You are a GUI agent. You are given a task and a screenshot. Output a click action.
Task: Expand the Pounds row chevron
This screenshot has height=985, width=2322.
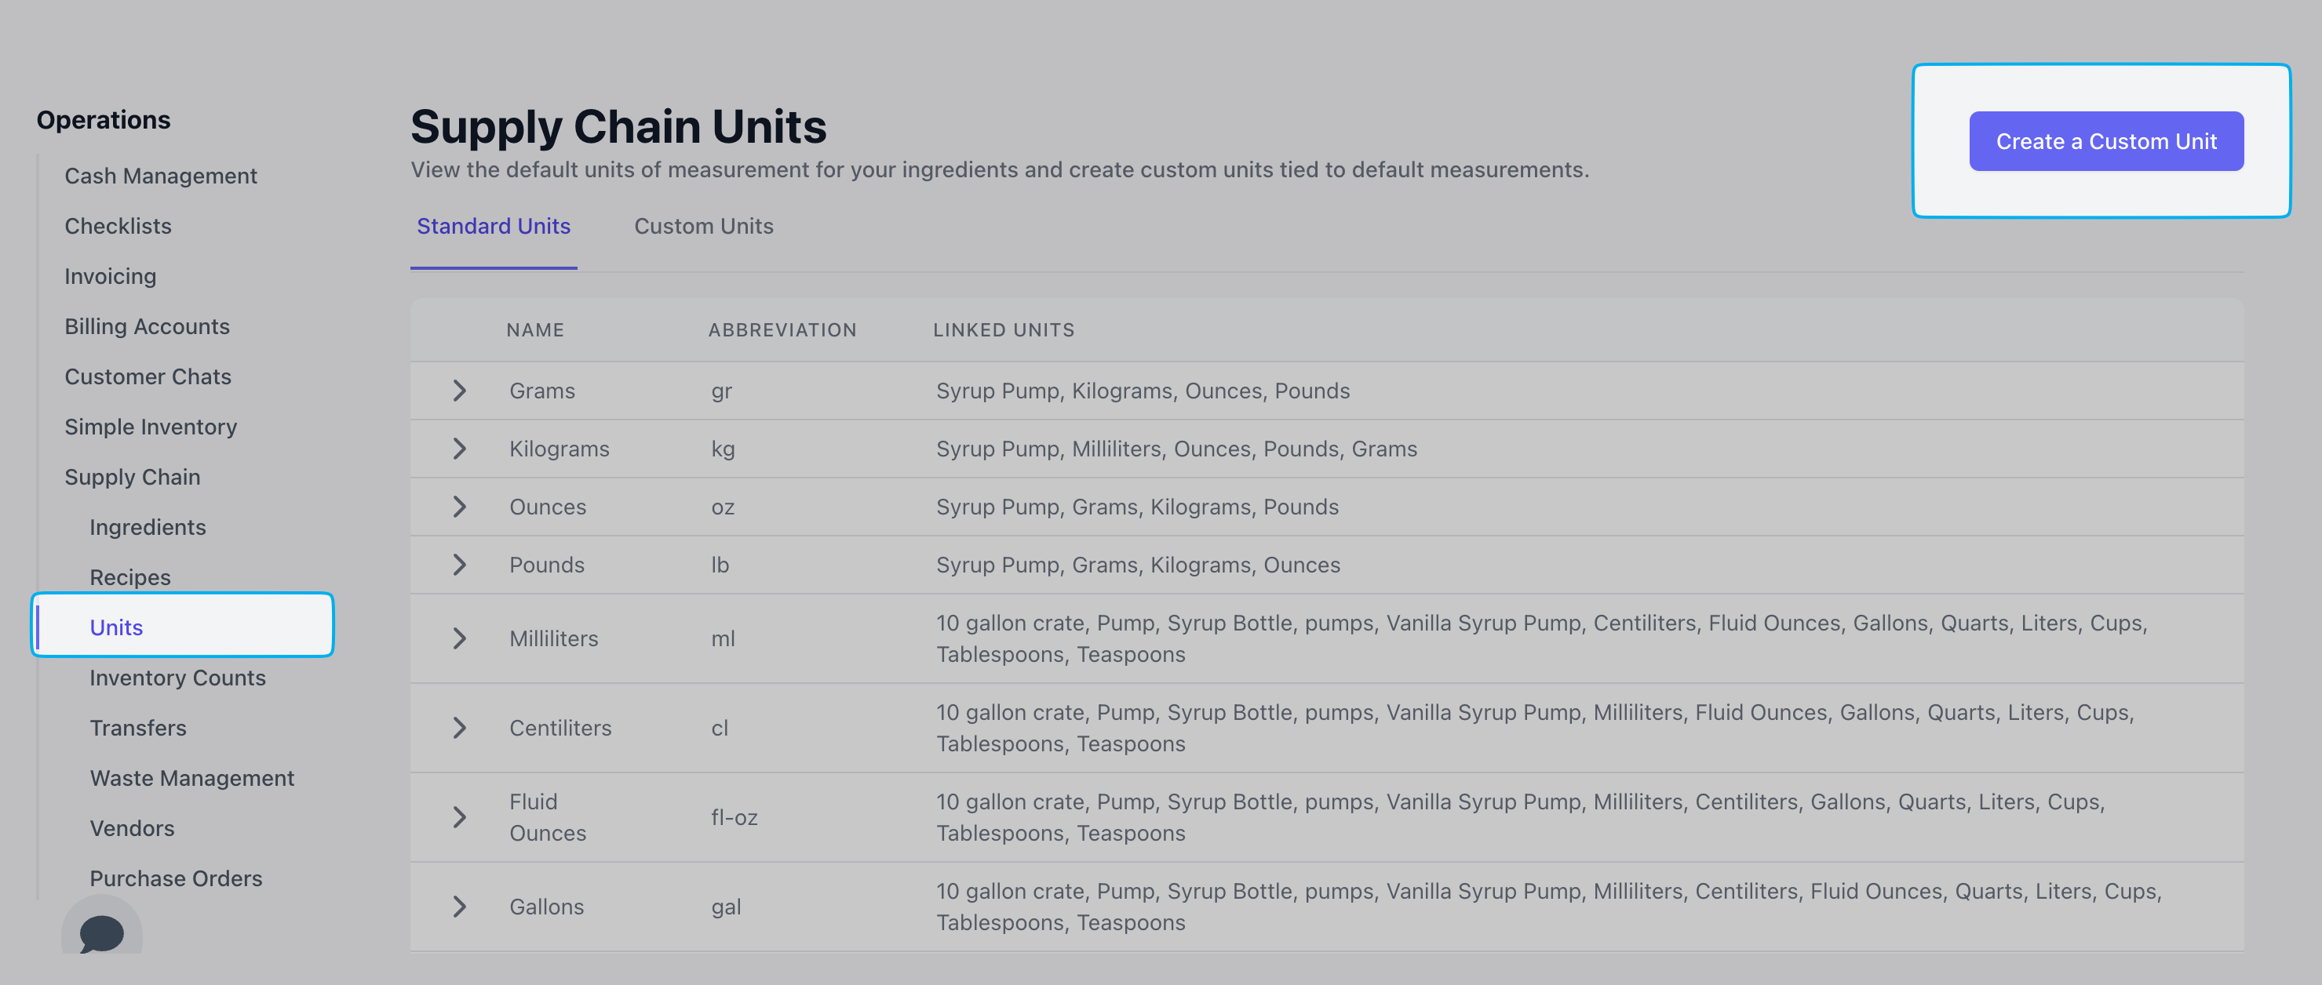coord(460,565)
